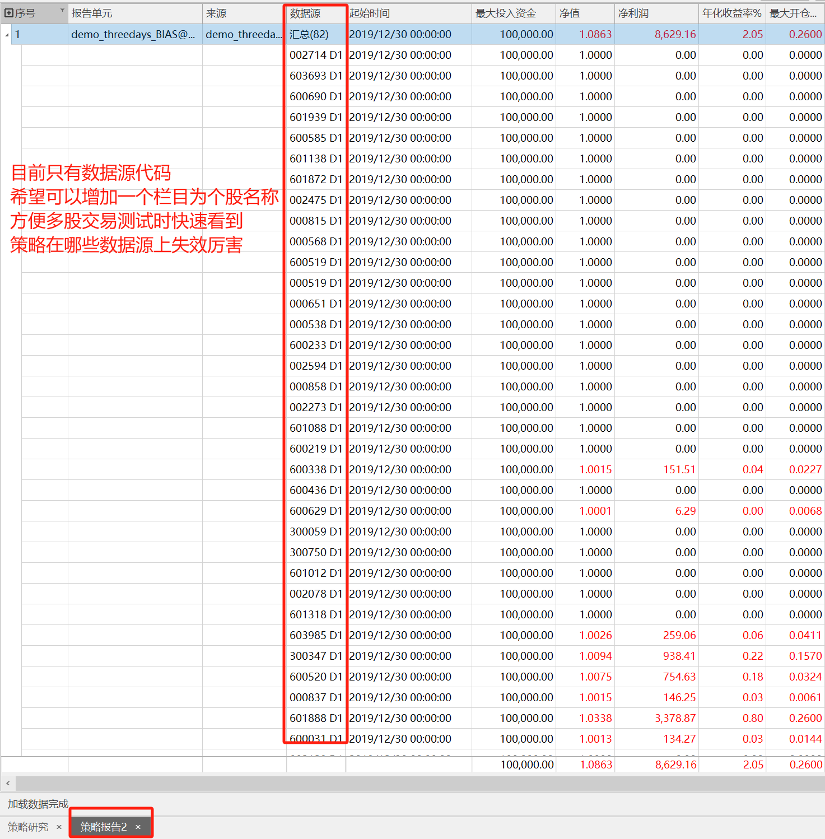This screenshot has height=839, width=825.
Task: Click net profit value 151.51
Action: [x=679, y=470]
